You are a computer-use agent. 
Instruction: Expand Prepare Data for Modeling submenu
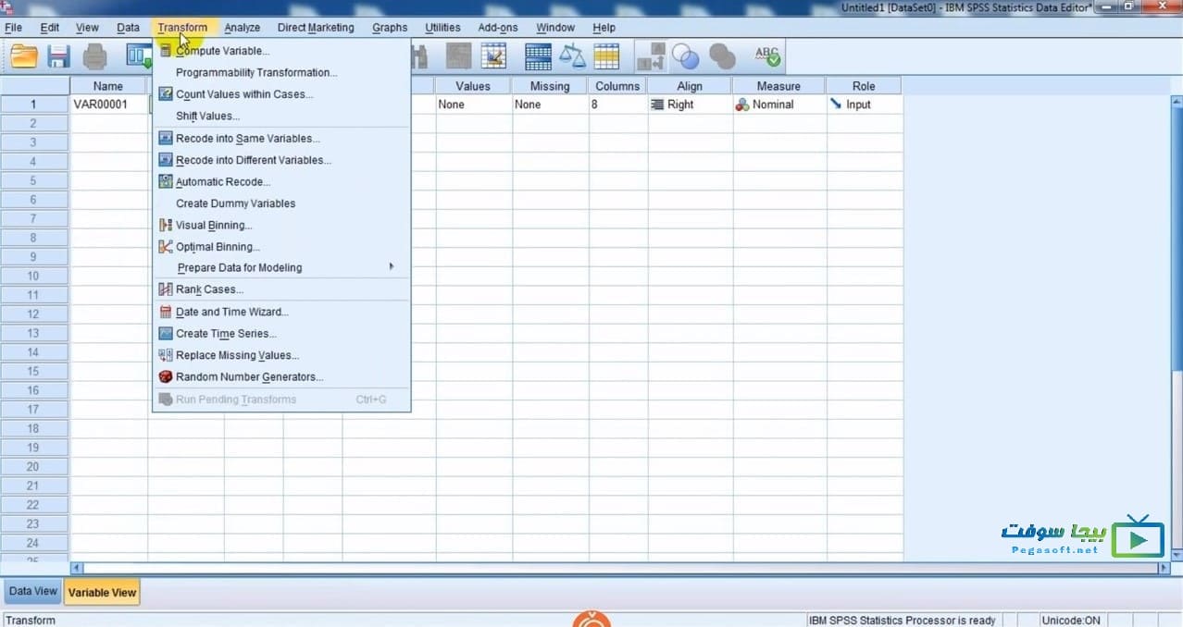coord(281,268)
